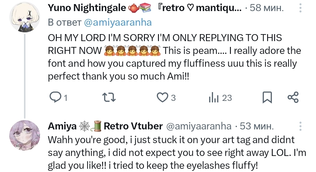Open Amiya Retro Vtuber display name
316x172 pixels.
click(105, 126)
